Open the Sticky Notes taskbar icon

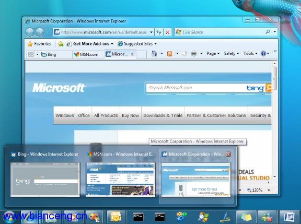pyautogui.click(x=246, y=217)
